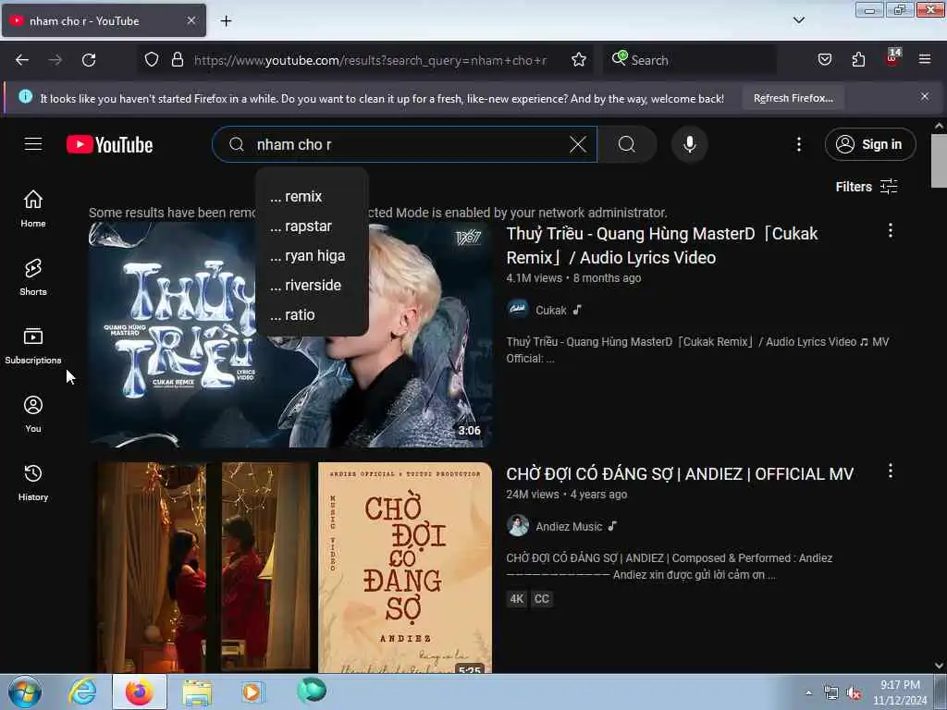This screenshot has height=710, width=947.
Task: Visit the Andiez Music channel
Action: [x=569, y=526]
